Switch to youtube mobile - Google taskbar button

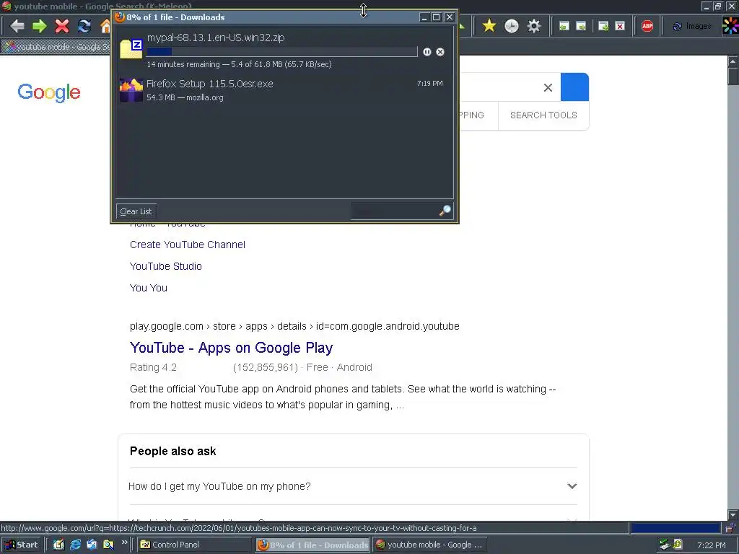click(430, 545)
